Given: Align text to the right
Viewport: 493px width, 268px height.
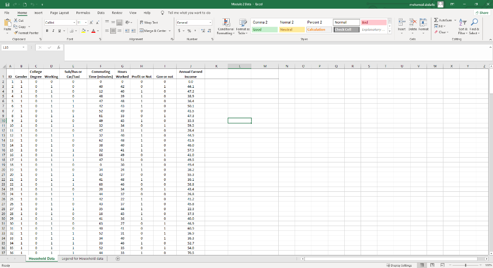Looking at the screenshot, I should tap(119, 31).
